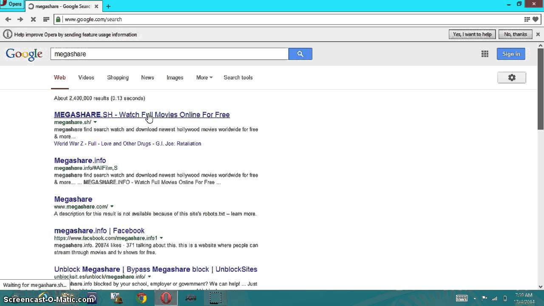Click the green padlock security badge
The height and width of the screenshot is (306, 544).
(58, 19)
